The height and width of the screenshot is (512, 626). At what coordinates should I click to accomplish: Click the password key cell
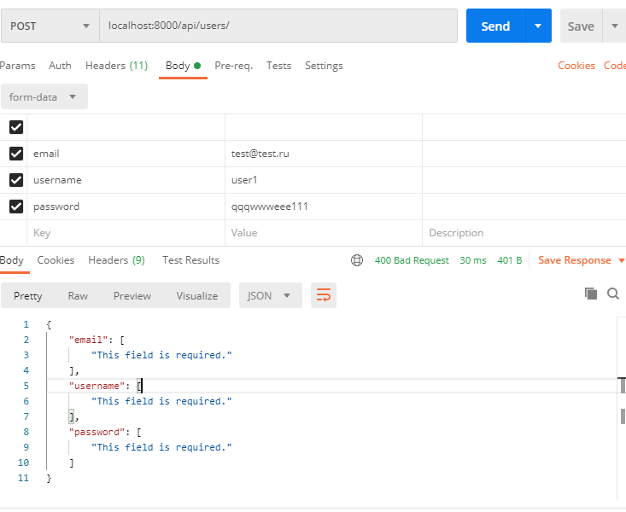click(126, 207)
